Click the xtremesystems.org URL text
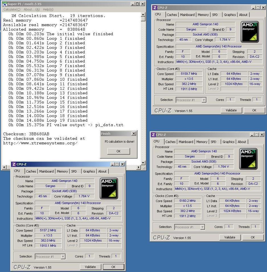This screenshot has width=267, height=272. [40, 143]
